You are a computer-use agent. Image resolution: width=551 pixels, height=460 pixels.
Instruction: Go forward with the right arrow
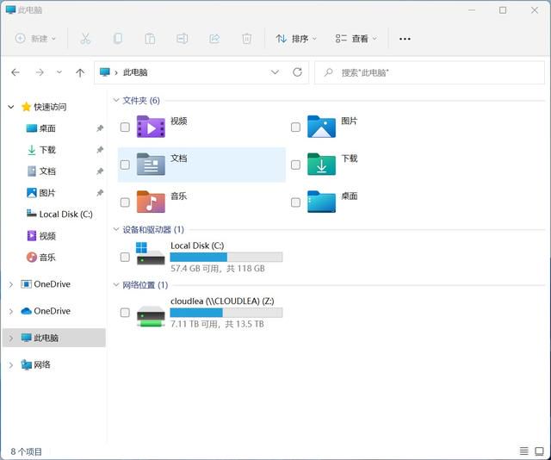40,72
